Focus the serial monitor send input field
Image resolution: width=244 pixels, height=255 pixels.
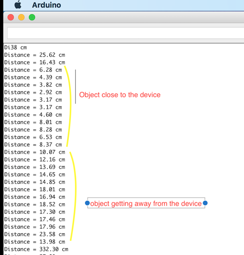pyautogui.click(x=125, y=33)
